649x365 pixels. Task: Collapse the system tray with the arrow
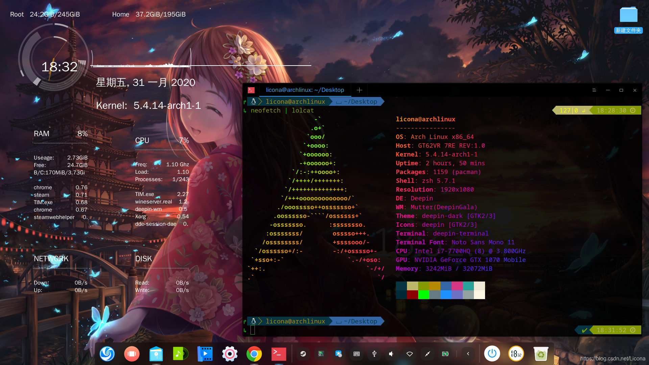468,354
